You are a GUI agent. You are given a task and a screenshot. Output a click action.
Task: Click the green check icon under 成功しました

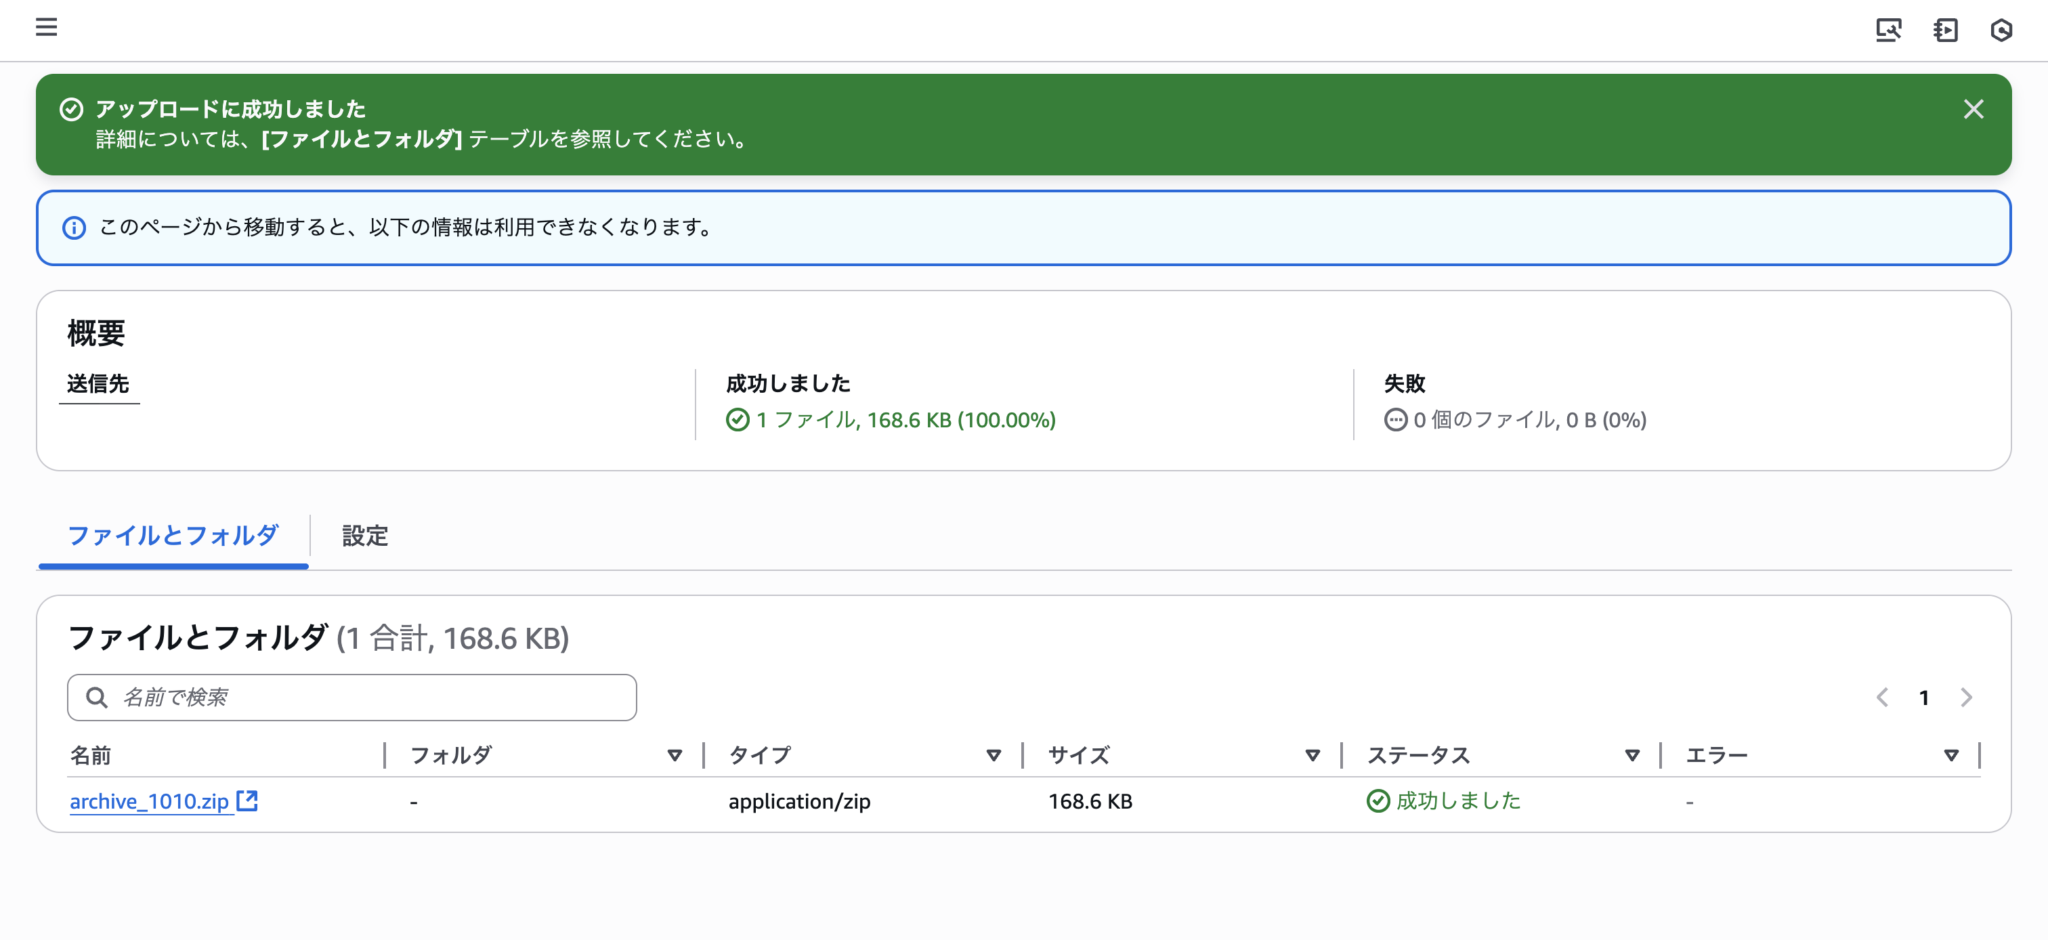point(738,420)
